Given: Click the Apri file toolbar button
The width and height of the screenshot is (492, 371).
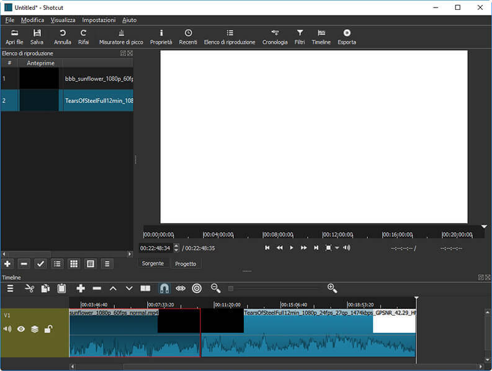Looking at the screenshot, I should [x=14, y=37].
